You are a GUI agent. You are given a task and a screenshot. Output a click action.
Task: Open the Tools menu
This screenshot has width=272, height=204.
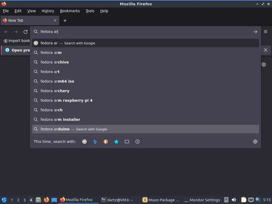pyautogui.click(x=90, y=11)
